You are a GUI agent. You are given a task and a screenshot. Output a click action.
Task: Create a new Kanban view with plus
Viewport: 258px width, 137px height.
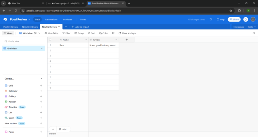[41, 102]
